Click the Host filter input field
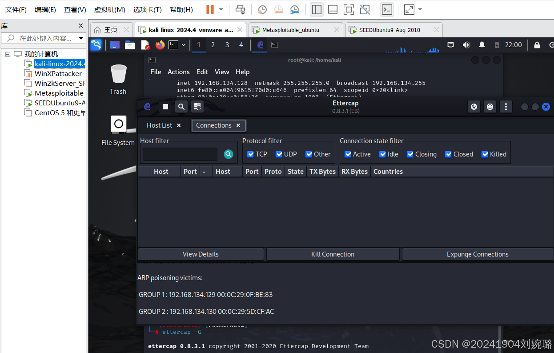This screenshot has height=353, width=554. pyautogui.click(x=180, y=154)
